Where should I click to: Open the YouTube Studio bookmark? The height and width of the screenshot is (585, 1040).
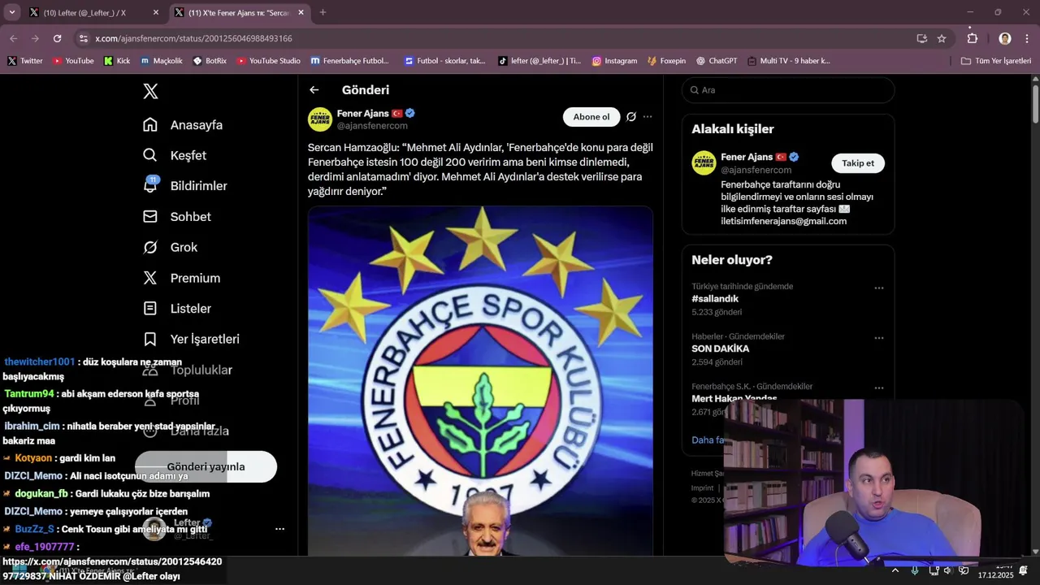pos(268,61)
